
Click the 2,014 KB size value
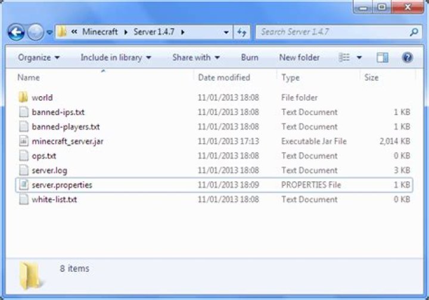pyautogui.click(x=395, y=141)
